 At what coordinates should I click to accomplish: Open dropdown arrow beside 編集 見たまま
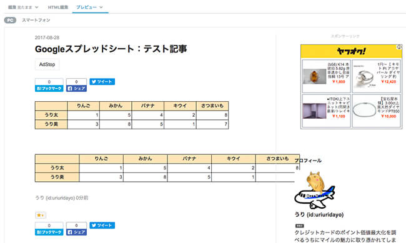pos(36,7)
